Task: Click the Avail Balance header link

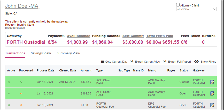Action: 79,36
